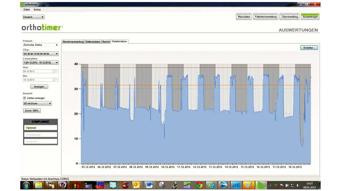Image resolution: width=340 pixels, height=191 pixels.
Task: Open Google Chrome from the taskbar
Action: tap(199, 185)
